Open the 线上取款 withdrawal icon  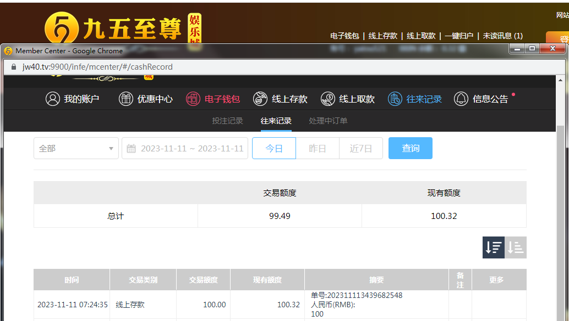click(x=327, y=99)
